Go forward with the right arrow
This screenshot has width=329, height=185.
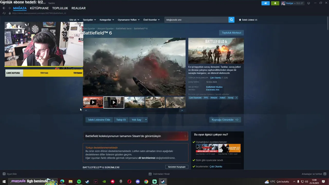(10, 8)
